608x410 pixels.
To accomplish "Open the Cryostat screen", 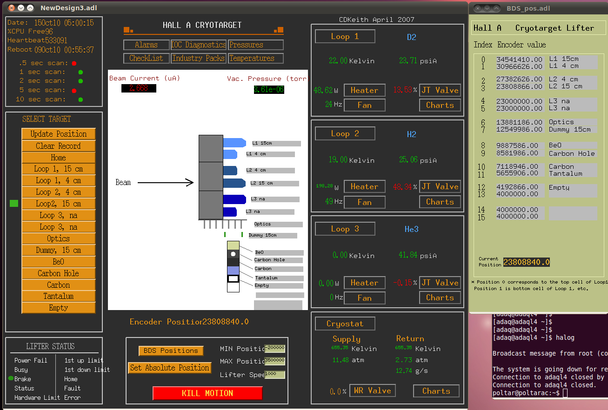I will [345, 324].
